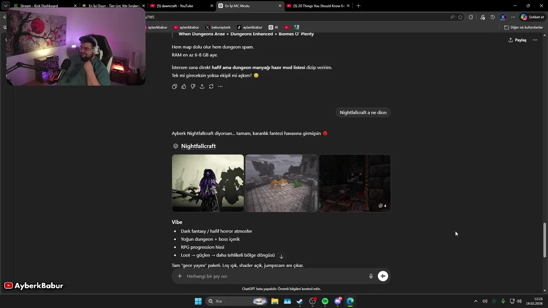Open ayberkbabur TikTok bookmark
This screenshot has height=308, width=548.
(x=250, y=27)
